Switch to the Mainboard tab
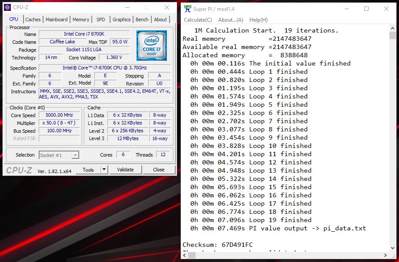The height and width of the screenshot is (262, 399). [57, 20]
